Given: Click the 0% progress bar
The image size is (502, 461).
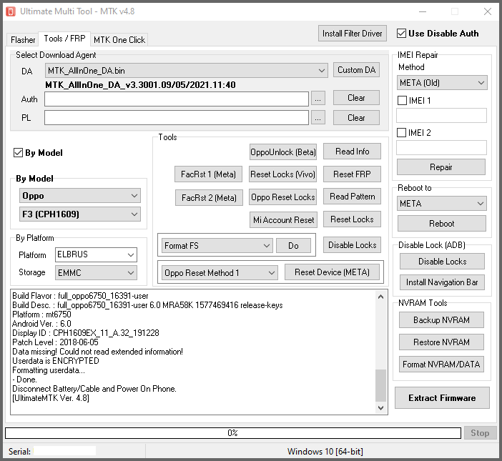Looking at the screenshot, I should (232, 433).
